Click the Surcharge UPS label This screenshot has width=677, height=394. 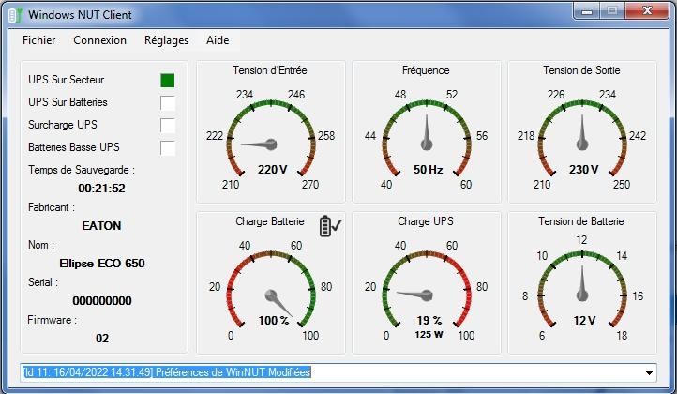tap(63, 125)
